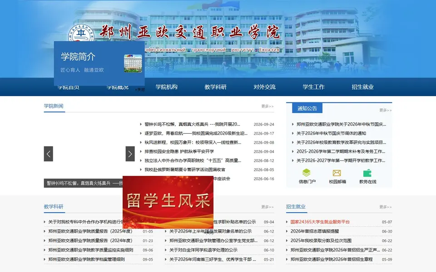Open 关于对我校专科中外合作办学机构 item

85,222
